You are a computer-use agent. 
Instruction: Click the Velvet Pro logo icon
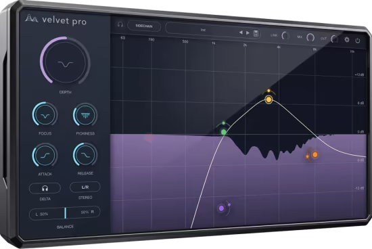[31, 18]
